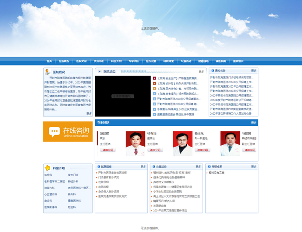Open the 【陇海 医养结合】 news headline
This screenshot has height=232, width=302.
[178, 89]
